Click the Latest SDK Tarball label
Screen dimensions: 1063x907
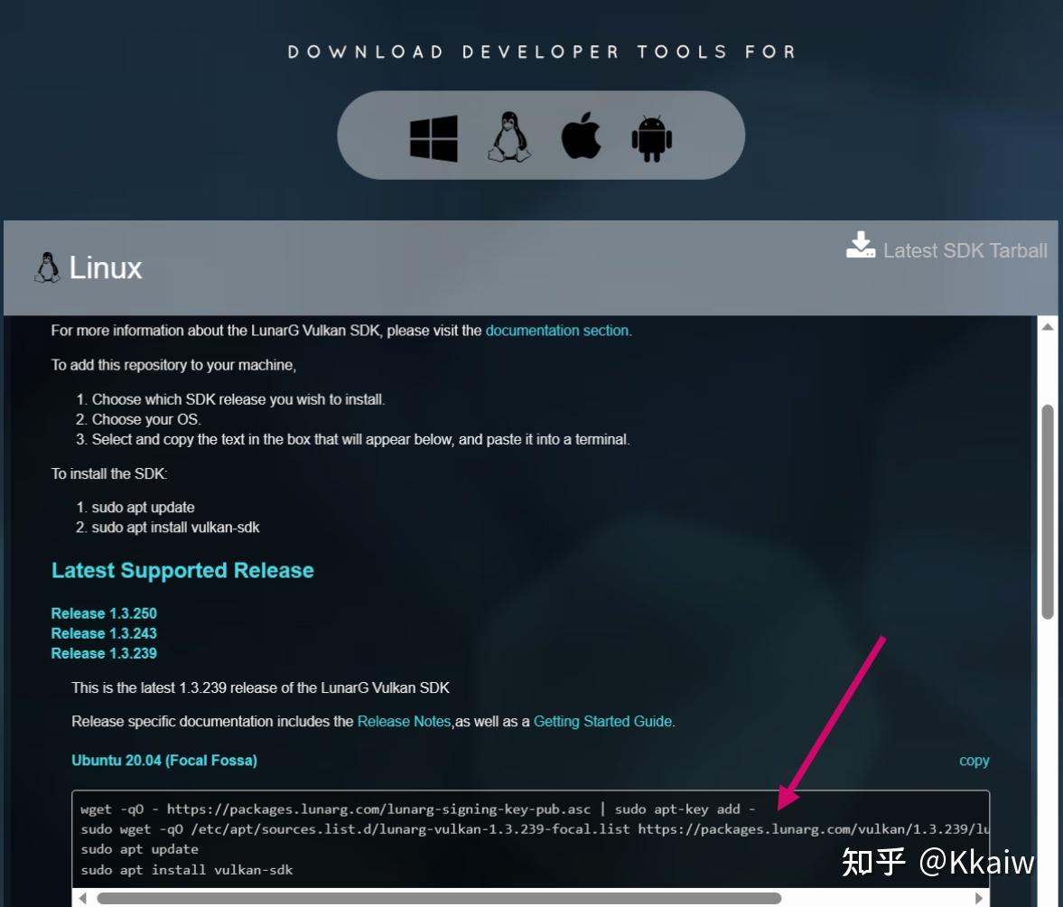(965, 250)
